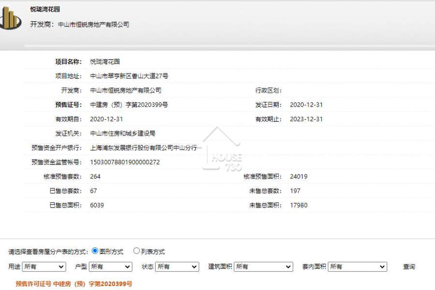Viewport: 435px width, 290px height.
Task: Click header developer 中山市恒锐房地产有限公司
Action: (93, 25)
